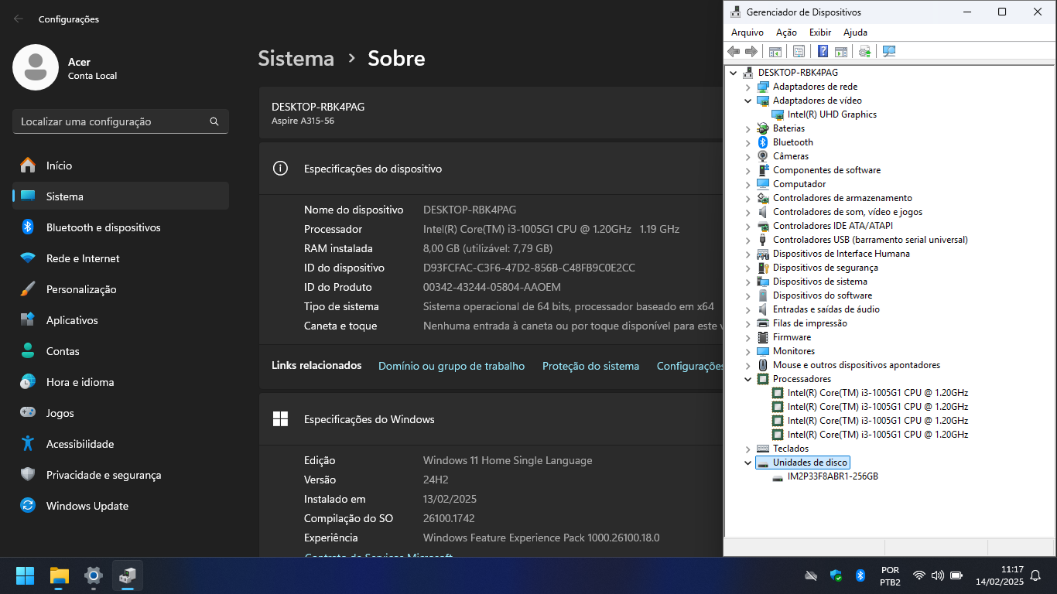
Task: Select Computador in the device tree
Action: pos(799,184)
